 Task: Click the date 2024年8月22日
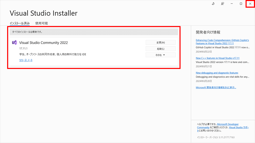pos(204,52)
